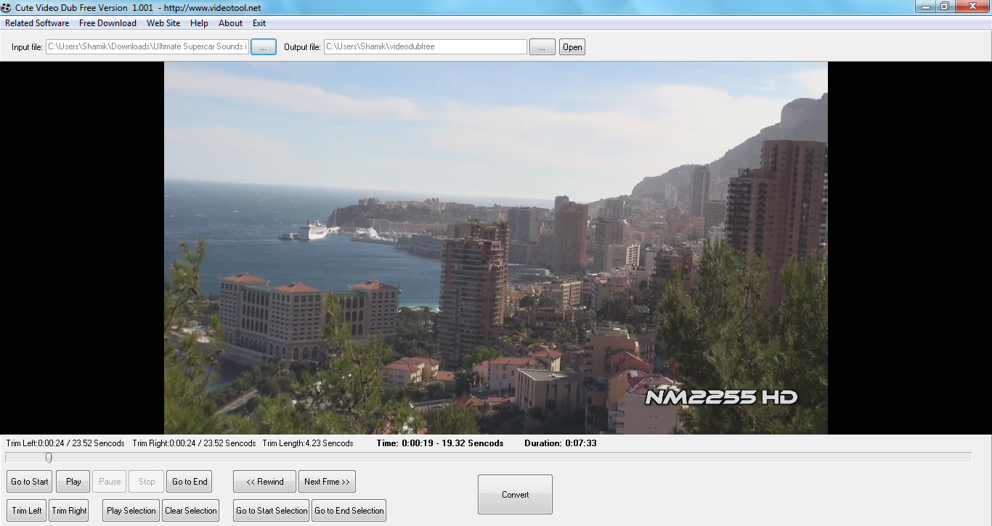The width and height of the screenshot is (992, 526).
Task: Close the Cute Video Dub window
Action: [x=972, y=7]
